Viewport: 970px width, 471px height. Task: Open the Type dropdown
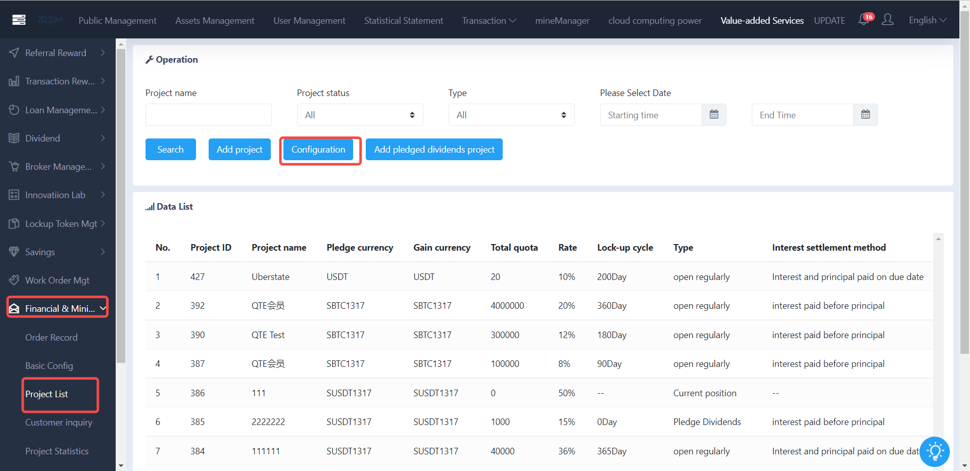coord(511,115)
